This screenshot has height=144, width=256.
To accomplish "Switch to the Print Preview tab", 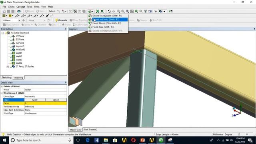I will (x=90, y=129).
